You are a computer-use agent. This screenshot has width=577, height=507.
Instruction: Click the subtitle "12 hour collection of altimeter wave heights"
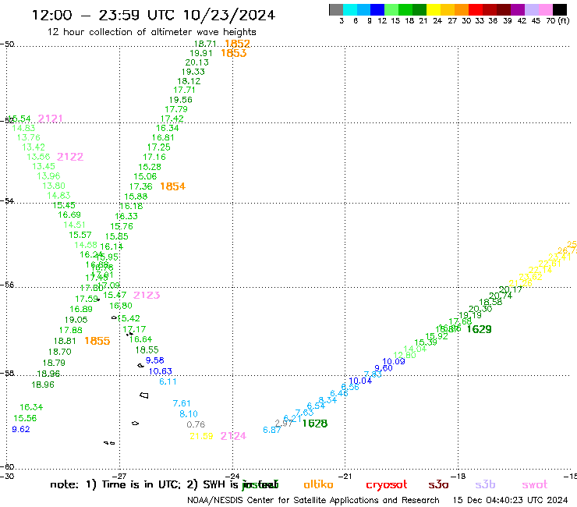coord(151,32)
